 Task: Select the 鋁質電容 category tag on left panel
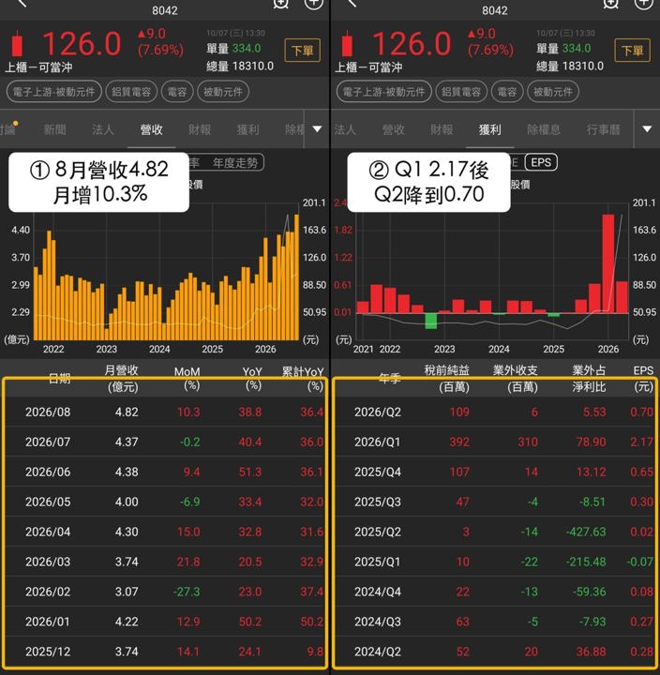coord(131,92)
